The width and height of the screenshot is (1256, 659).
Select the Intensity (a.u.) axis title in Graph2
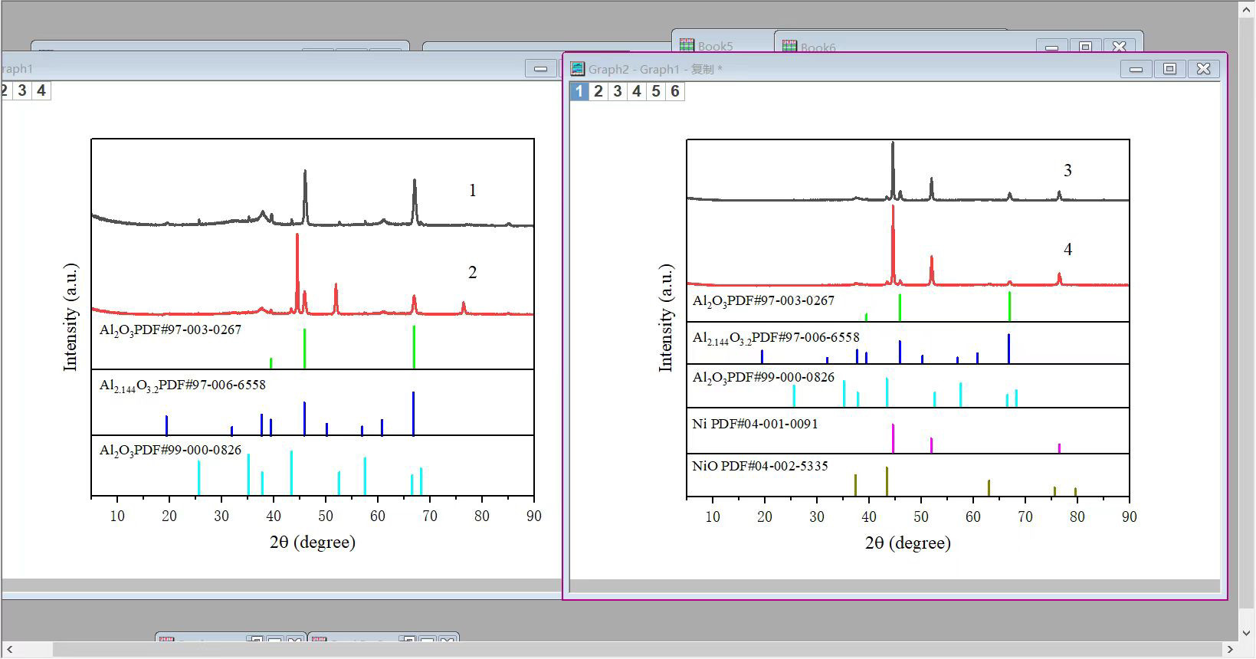coord(666,318)
